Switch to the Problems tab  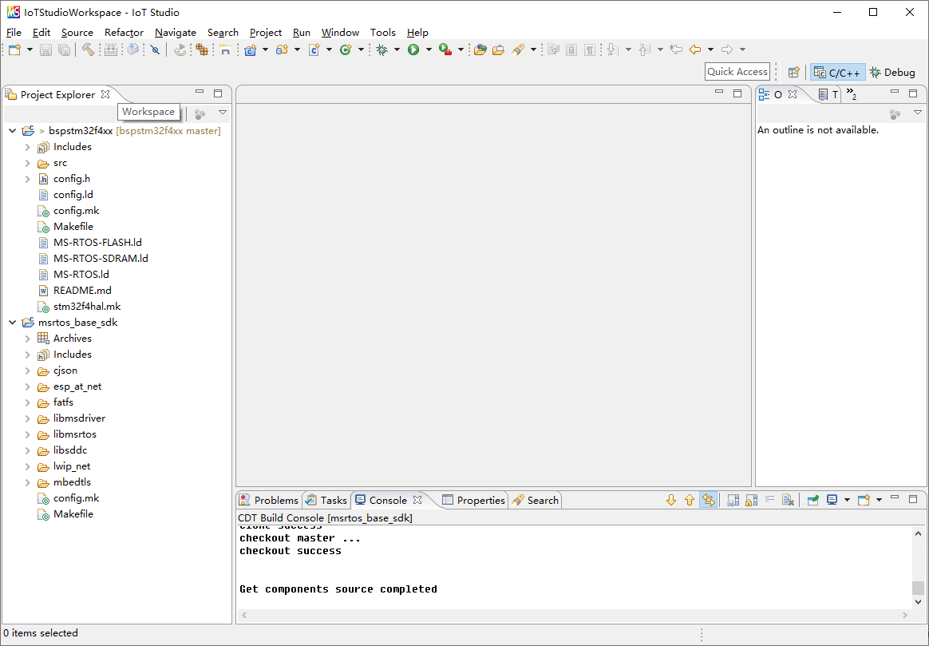269,500
